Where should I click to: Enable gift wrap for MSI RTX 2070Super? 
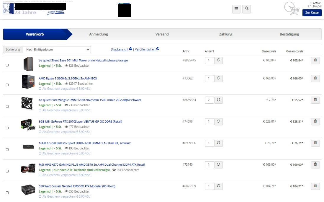[x=40, y=132]
